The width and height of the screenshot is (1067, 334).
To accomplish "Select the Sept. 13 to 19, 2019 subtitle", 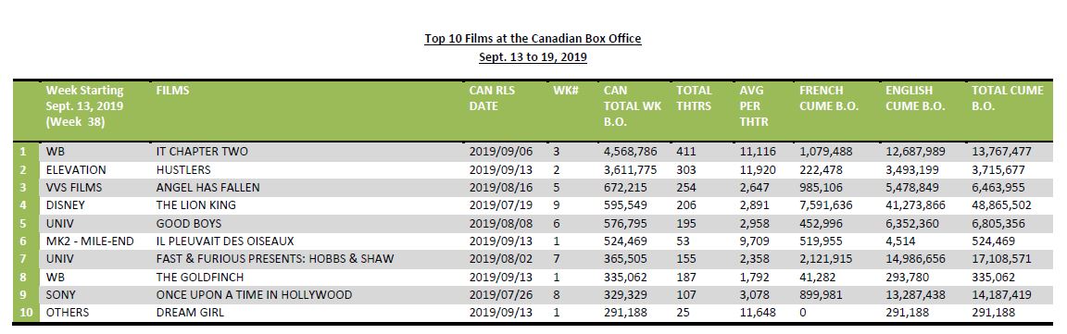I will [x=533, y=57].
